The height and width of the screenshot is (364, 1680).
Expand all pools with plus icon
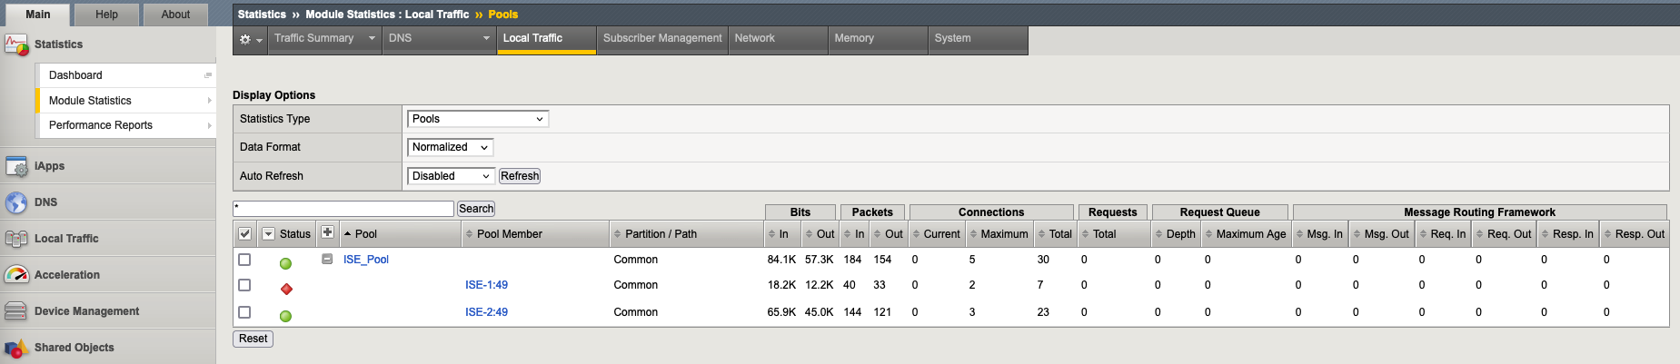327,233
